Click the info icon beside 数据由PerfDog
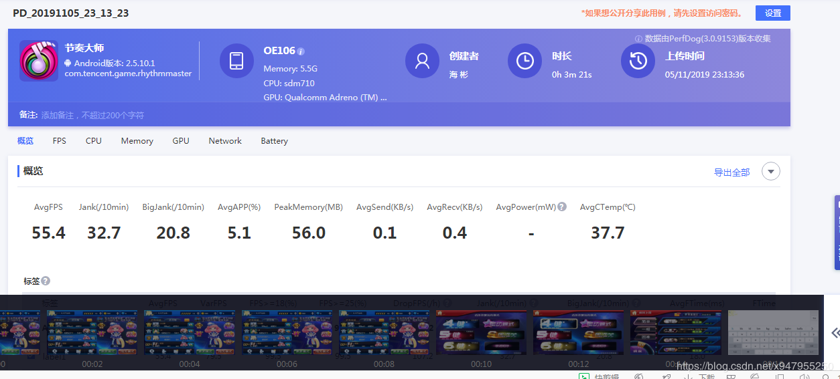 pyautogui.click(x=638, y=39)
